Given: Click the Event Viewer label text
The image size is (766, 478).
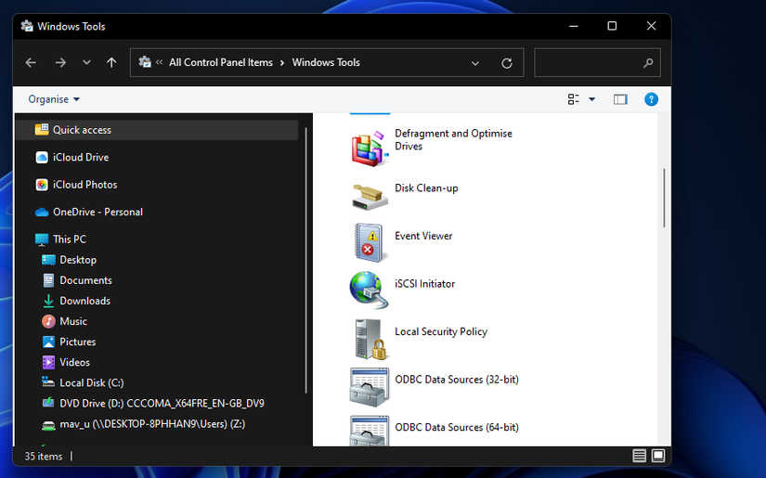Looking at the screenshot, I should 423,236.
